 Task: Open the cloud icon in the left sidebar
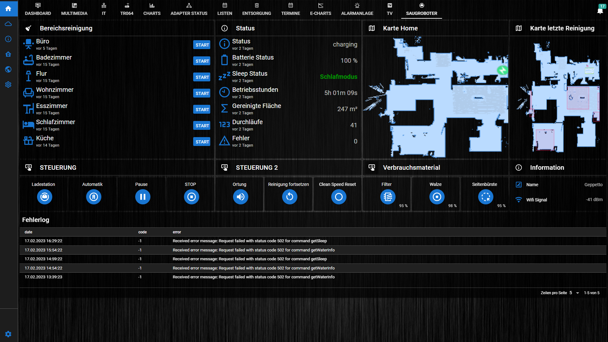[x=9, y=24]
